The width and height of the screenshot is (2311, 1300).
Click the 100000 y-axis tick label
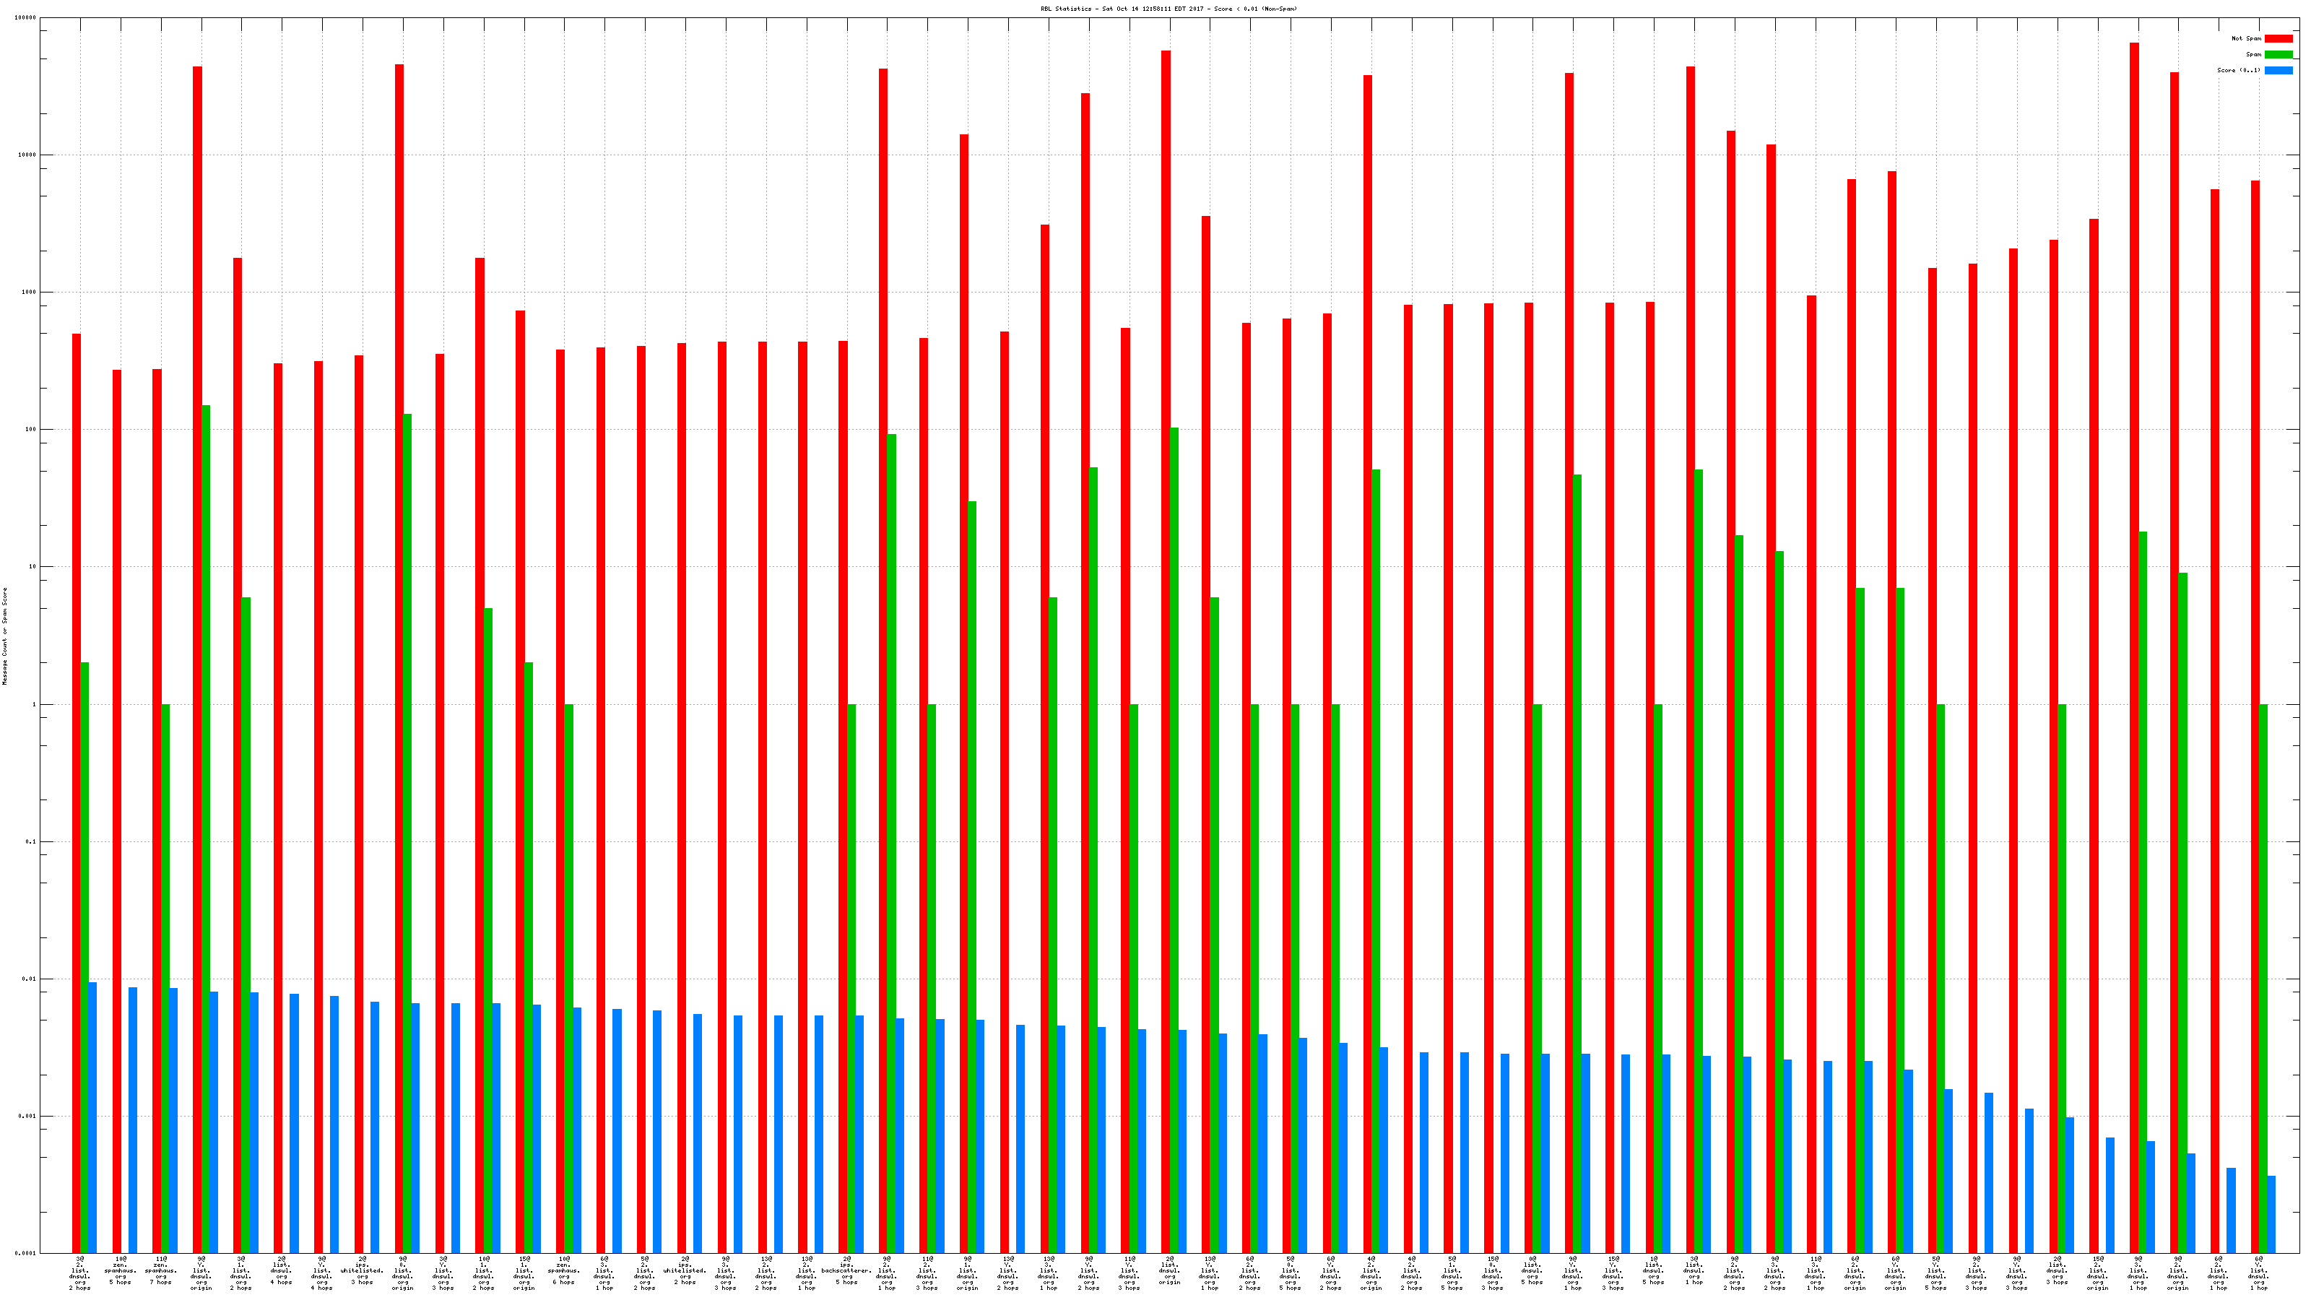tap(26, 18)
